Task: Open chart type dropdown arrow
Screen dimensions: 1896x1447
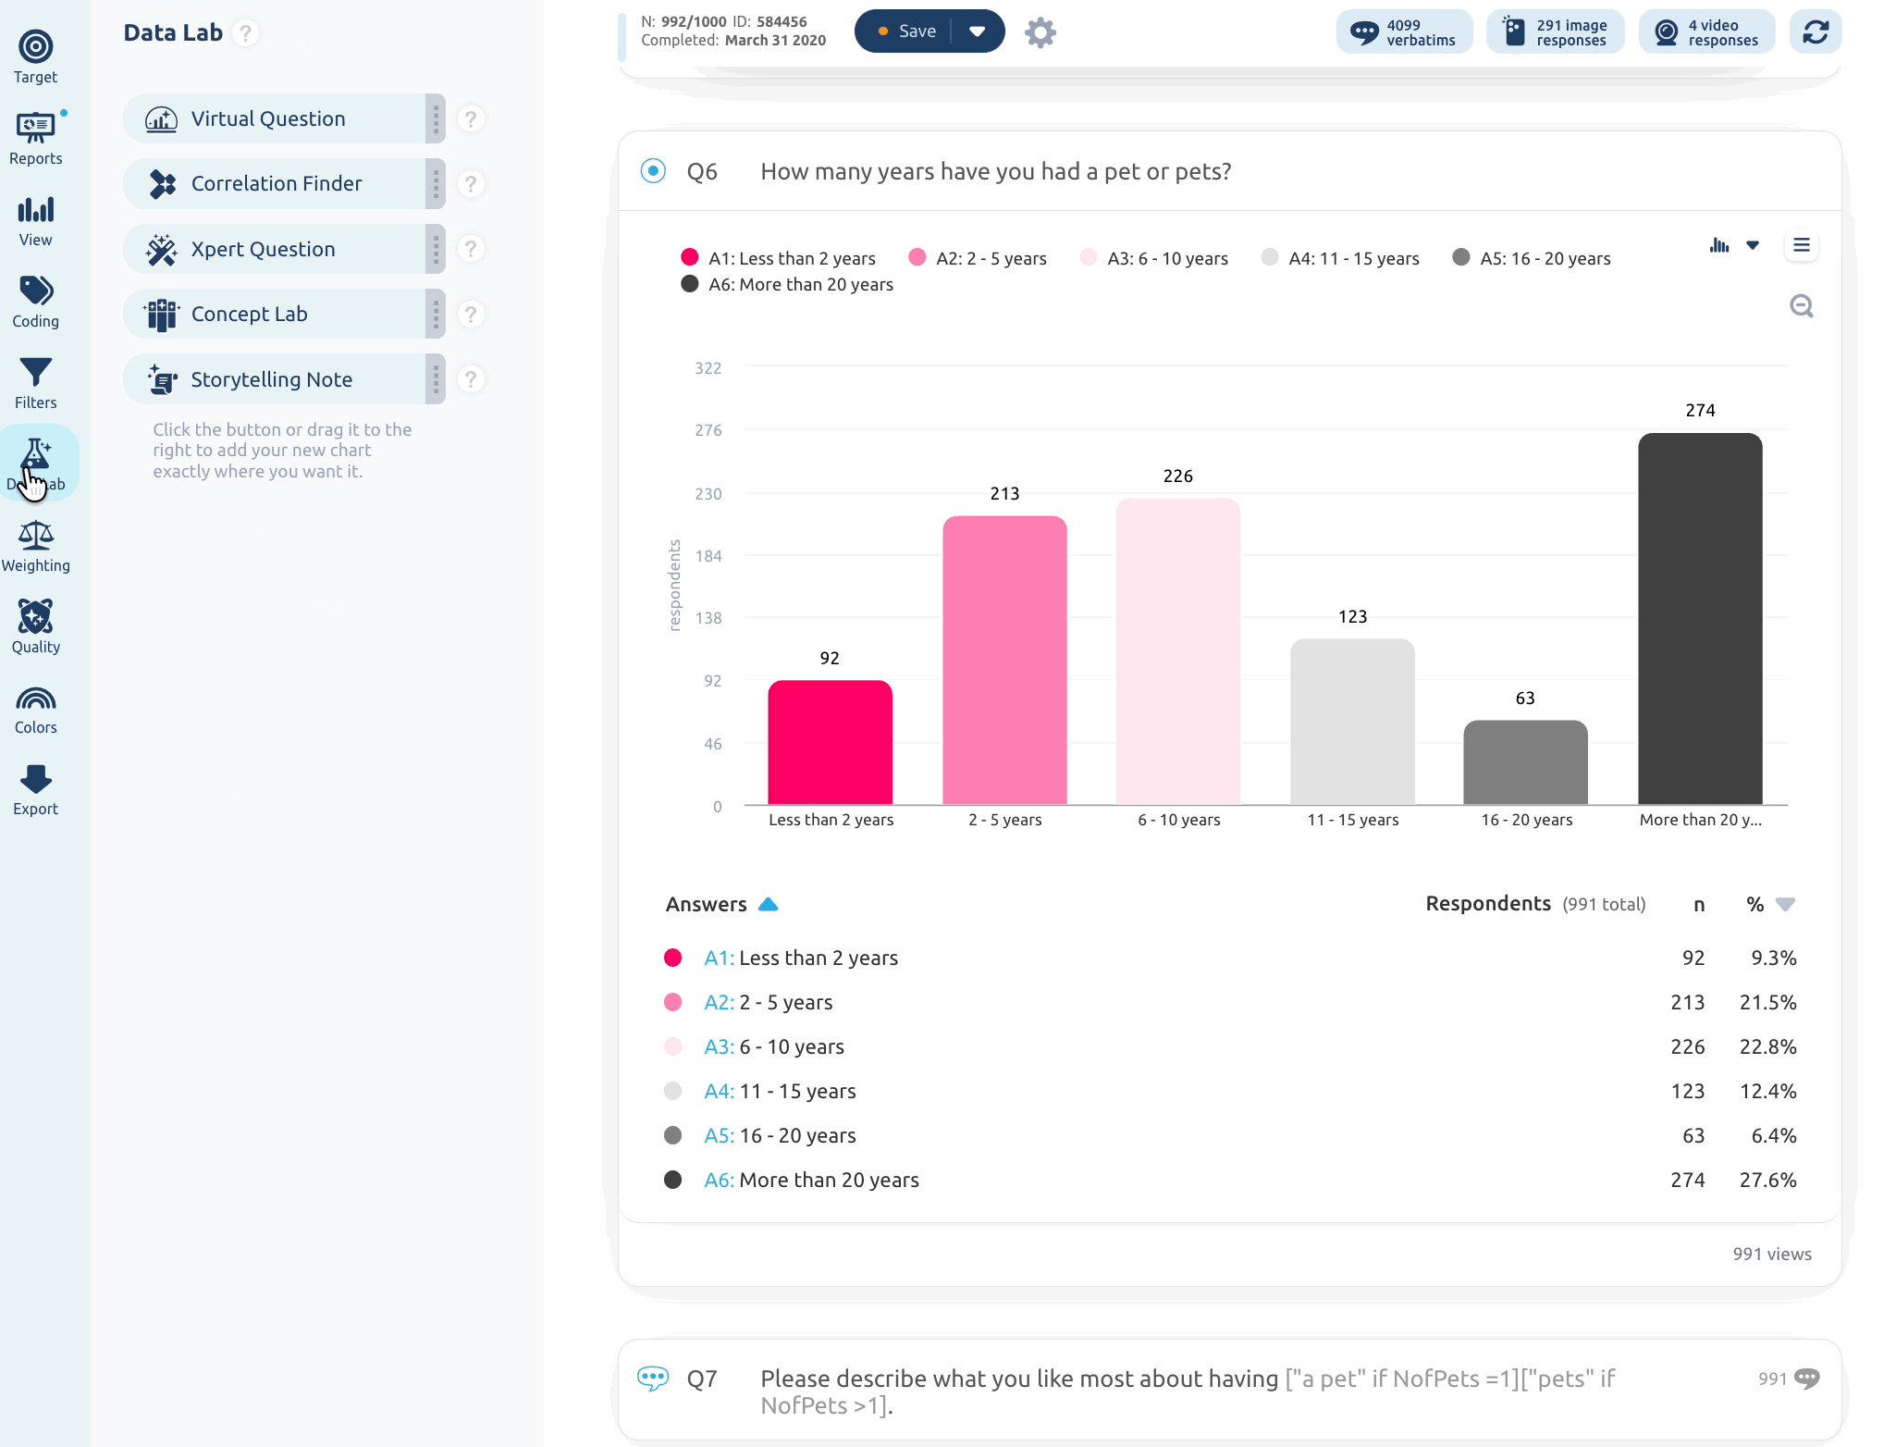Action: click(x=1753, y=245)
